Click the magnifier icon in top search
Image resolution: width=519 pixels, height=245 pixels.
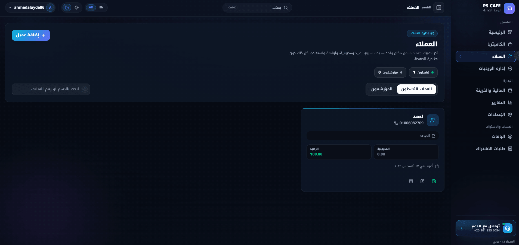click(x=286, y=8)
